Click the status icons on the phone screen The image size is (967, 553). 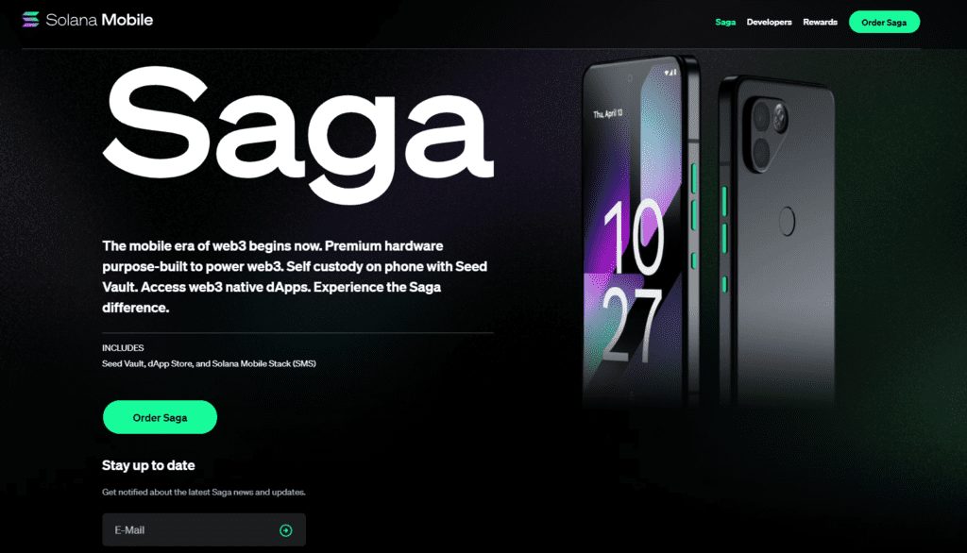tap(670, 72)
